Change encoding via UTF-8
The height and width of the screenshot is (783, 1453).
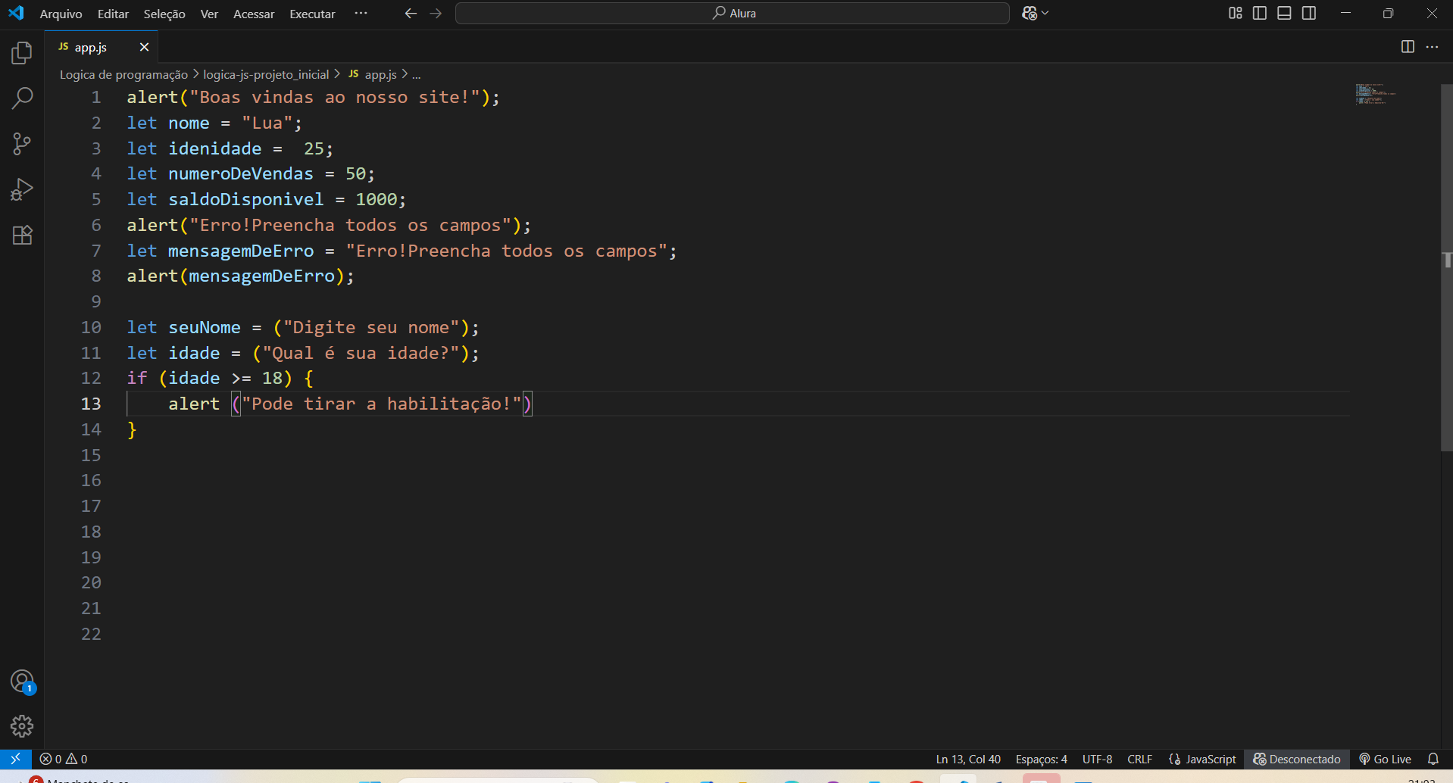click(1097, 759)
